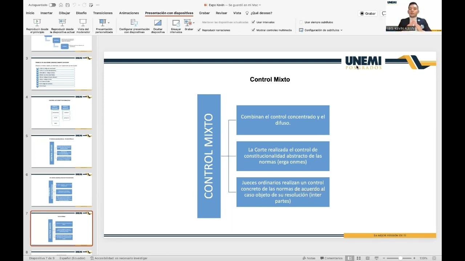
Task: Check accessibility status in status bar
Action: (x=119, y=258)
